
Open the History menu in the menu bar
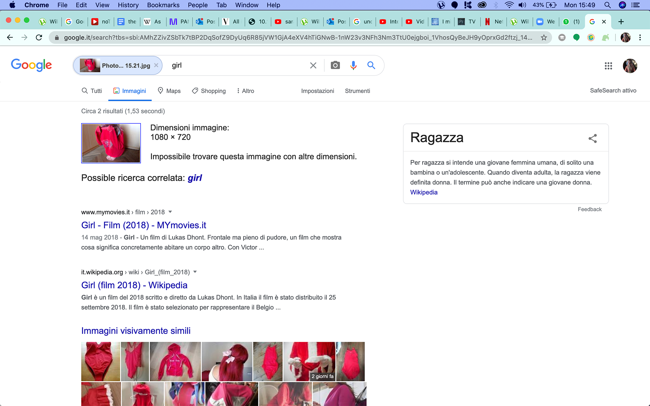(128, 5)
